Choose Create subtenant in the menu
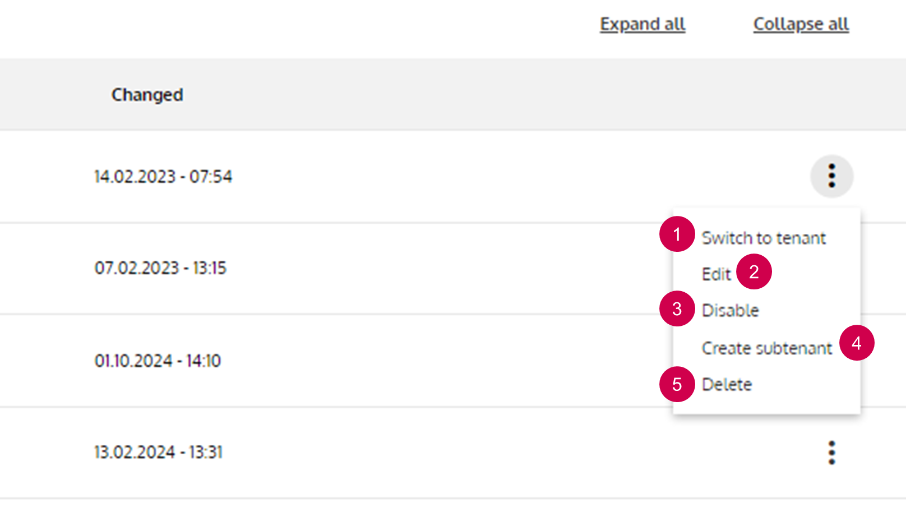The height and width of the screenshot is (507, 906). [x=766, y=348]
